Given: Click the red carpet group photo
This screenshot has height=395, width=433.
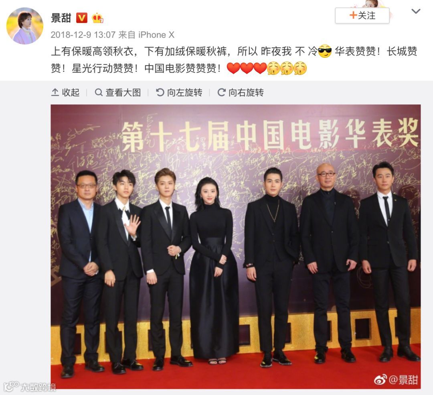Looking at the screenshot, I should [236, 246].
